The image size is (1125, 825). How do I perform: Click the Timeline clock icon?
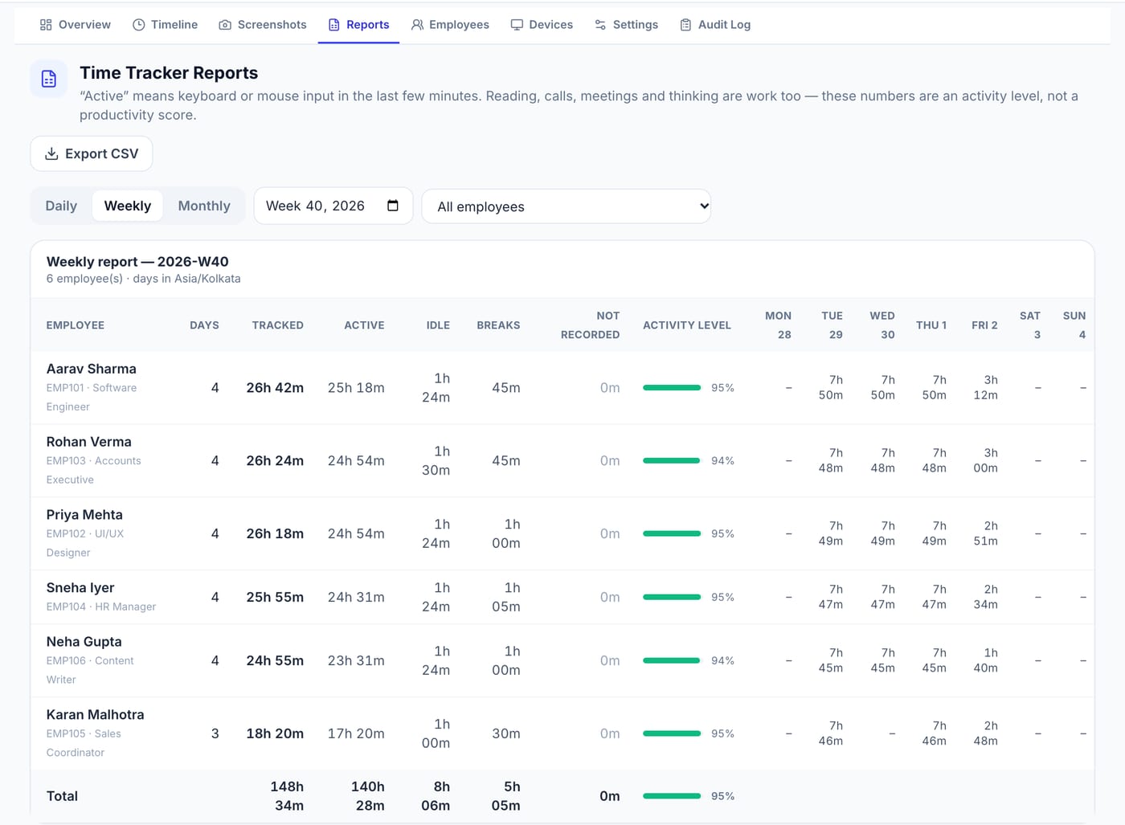tap(139, 25)
